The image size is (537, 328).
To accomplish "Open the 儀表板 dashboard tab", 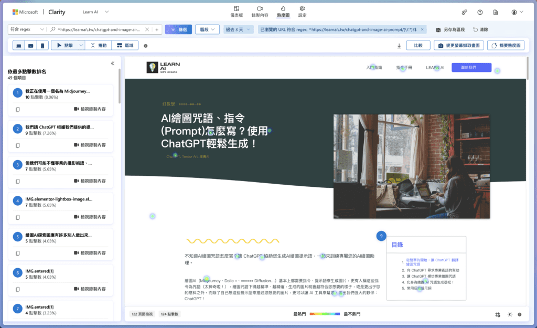I will [237, 11].
